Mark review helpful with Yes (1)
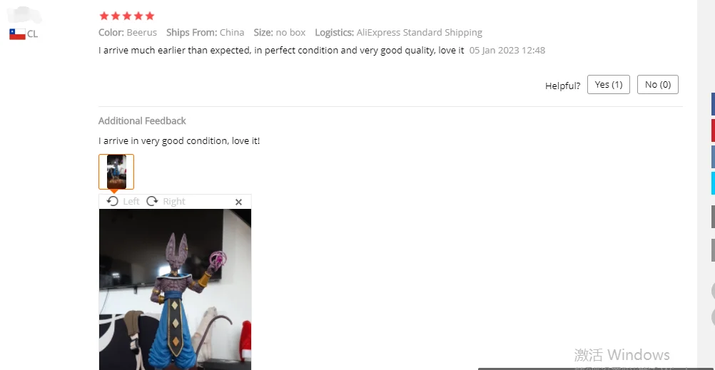 608,85
